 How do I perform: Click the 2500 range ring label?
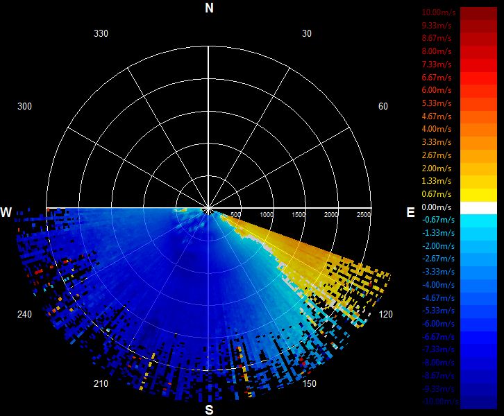coord(364,214)
